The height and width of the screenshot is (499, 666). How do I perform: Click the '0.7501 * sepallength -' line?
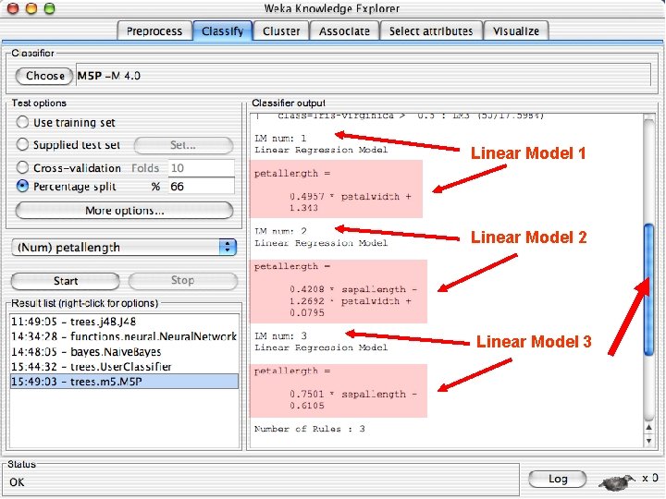(x=353, y=395)
